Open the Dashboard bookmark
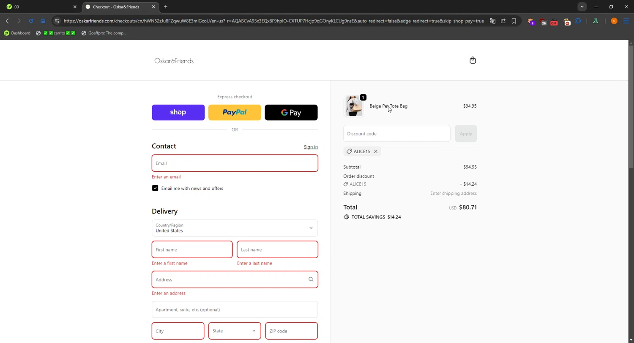This screenshot has width=634, height=343. pos(17,33)
